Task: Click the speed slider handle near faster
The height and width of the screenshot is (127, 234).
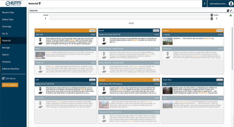Action: [212, 15]
